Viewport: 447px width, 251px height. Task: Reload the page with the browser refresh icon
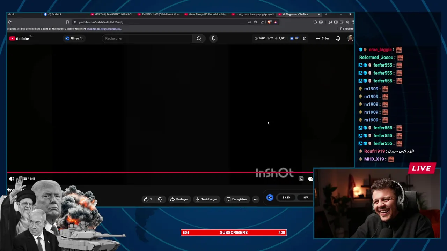coord(10,22)
